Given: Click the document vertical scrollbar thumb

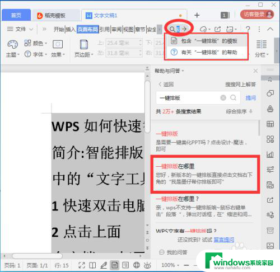Looking at the screenshot, I should click(x=147, y=107).
